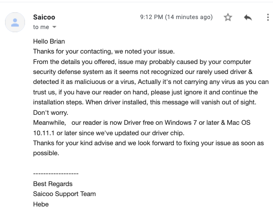Open the three-dot more options menu
The image size is (278, 221).
(268, 18)
